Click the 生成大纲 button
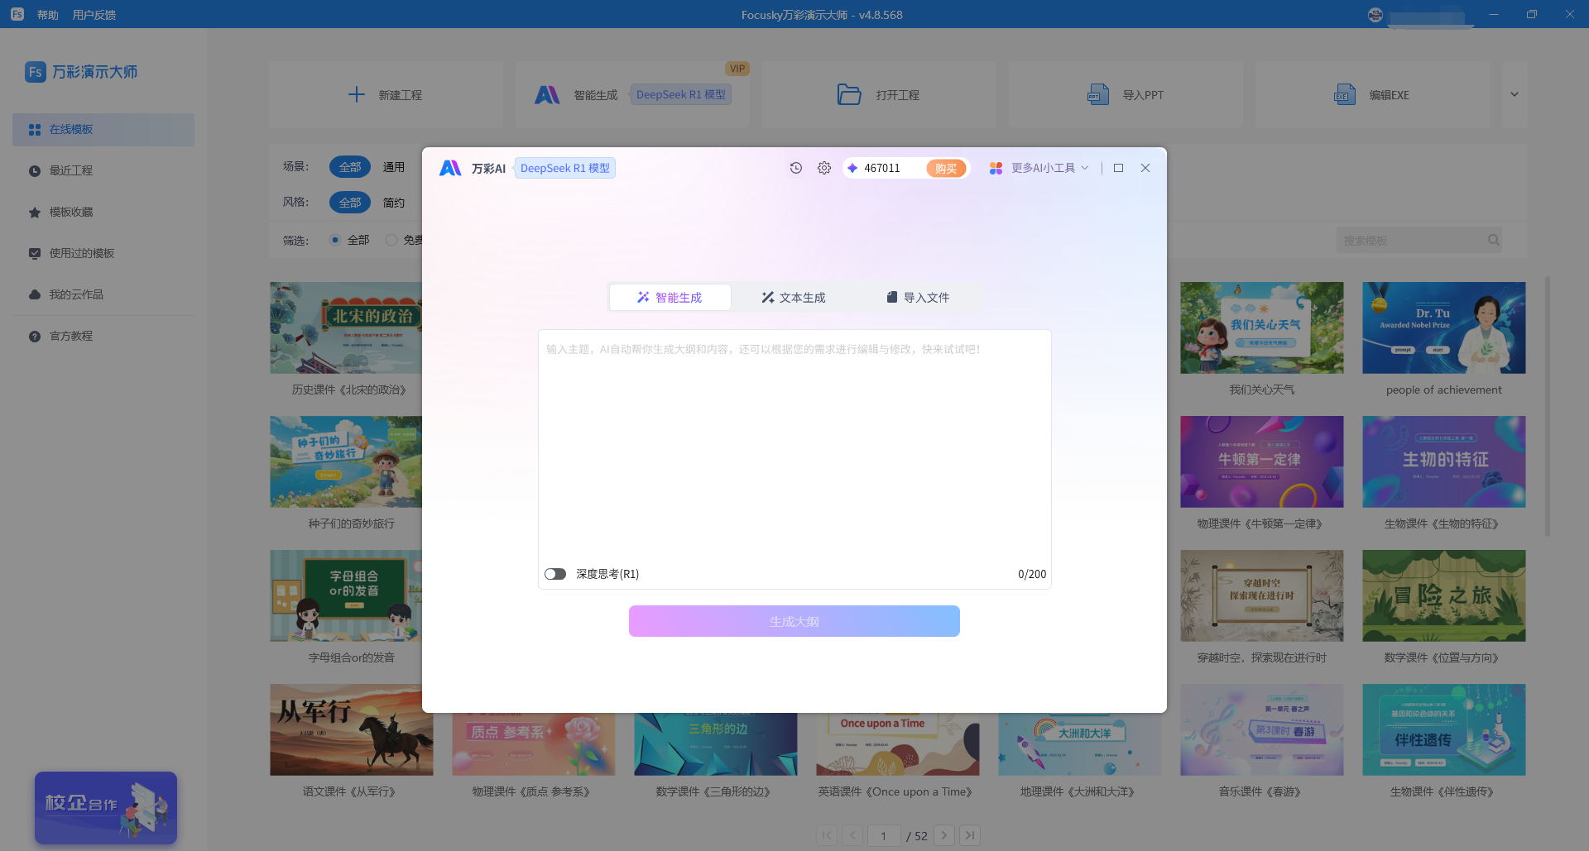Image resolution: width=1589 pixels, height=851 pixels. point(794,621)
